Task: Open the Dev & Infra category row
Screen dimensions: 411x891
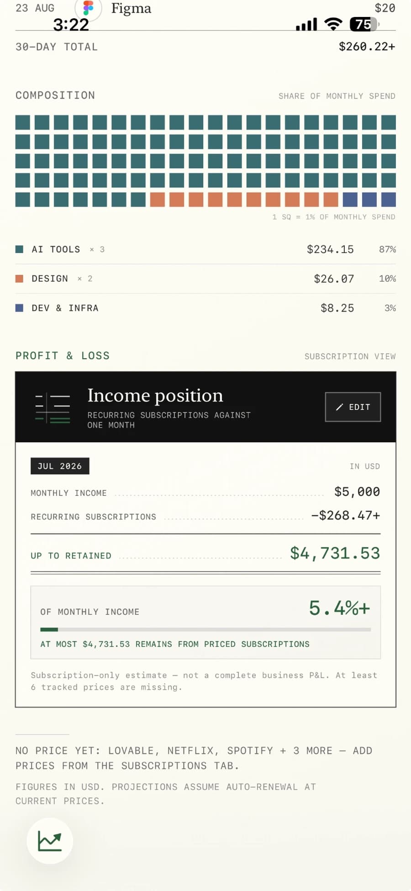Action: [x=205, y=308]
